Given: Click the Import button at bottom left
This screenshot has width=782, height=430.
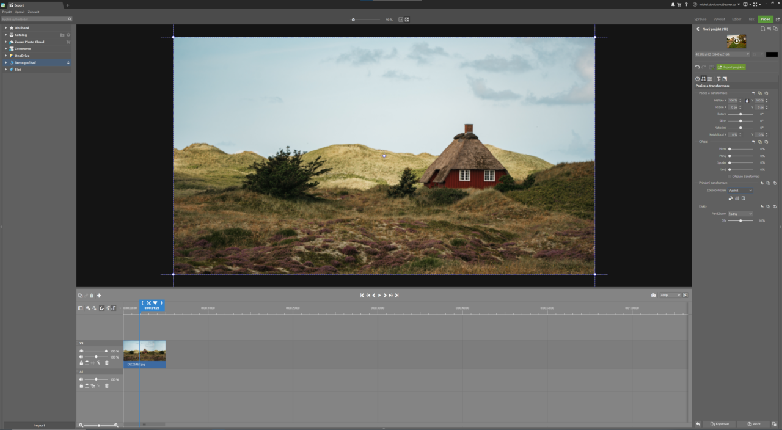Looking at the screenshot, I should (x=38, y=425).
